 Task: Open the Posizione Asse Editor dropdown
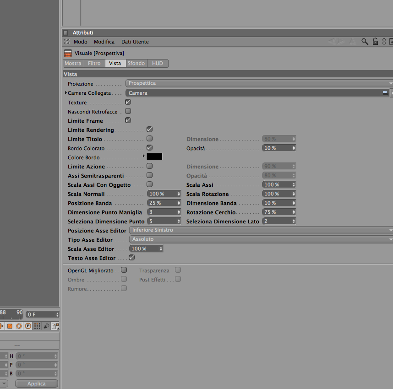click(x=261, y=230)
